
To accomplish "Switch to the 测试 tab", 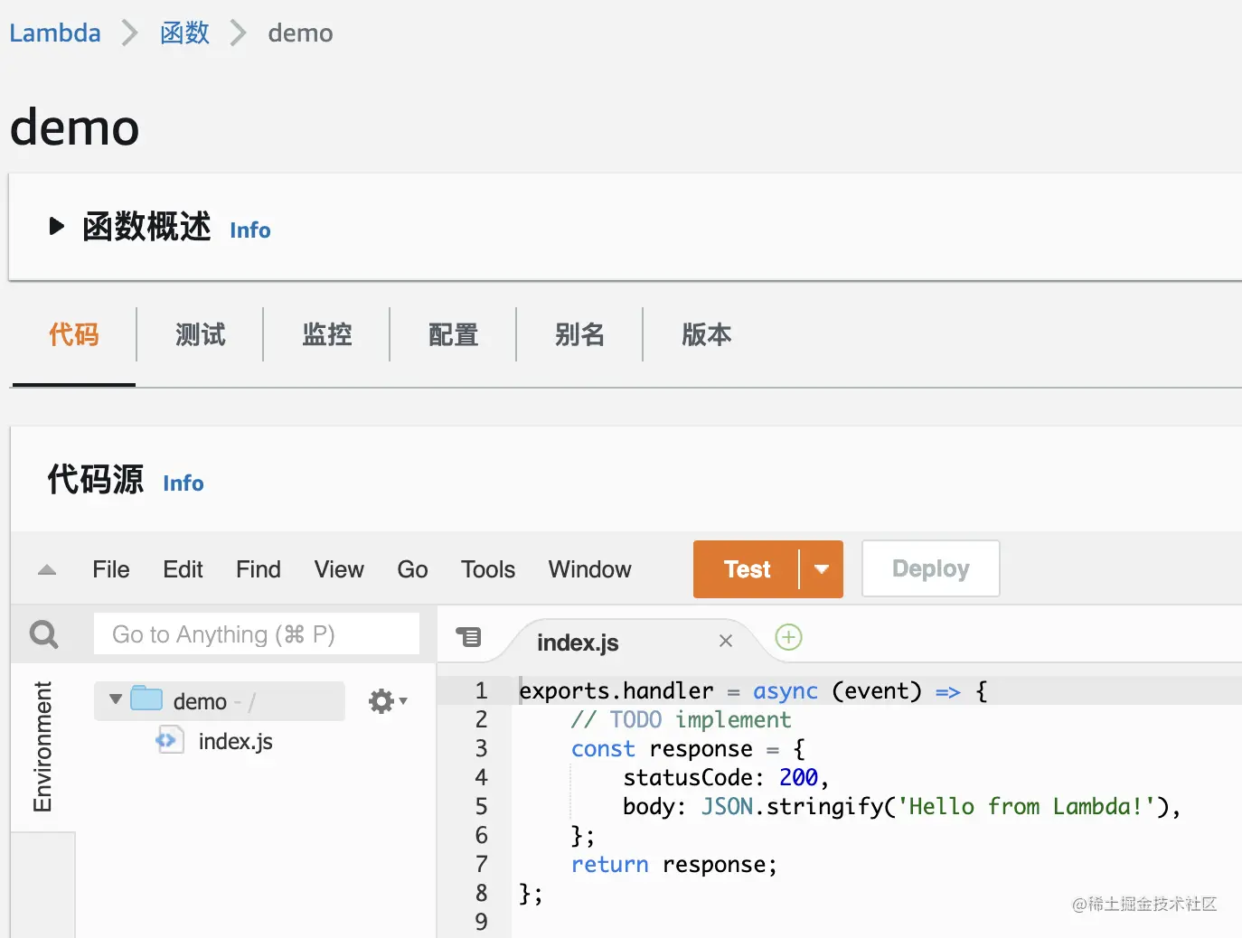I will (x=200, y=335).
